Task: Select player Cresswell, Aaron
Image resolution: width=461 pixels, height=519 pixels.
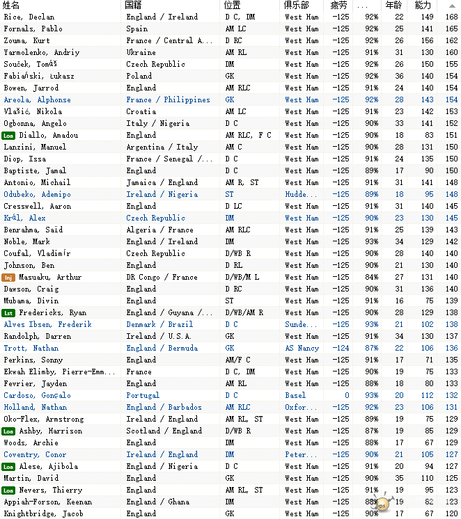Action: pyautogui.click(x=37, y=206)
